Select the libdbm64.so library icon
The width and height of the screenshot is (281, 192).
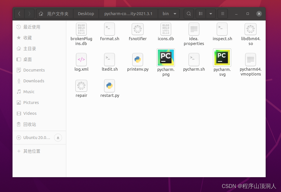coord(251,29)
